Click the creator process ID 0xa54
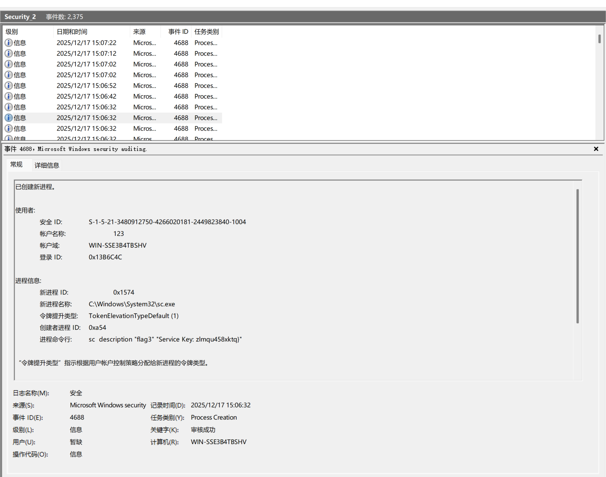The image size is (606, 477). click(97, 328)
